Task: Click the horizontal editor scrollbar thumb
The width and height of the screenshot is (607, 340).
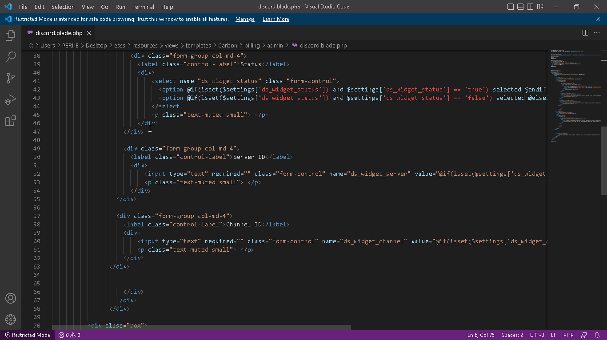Action: (x=201, y=328)
